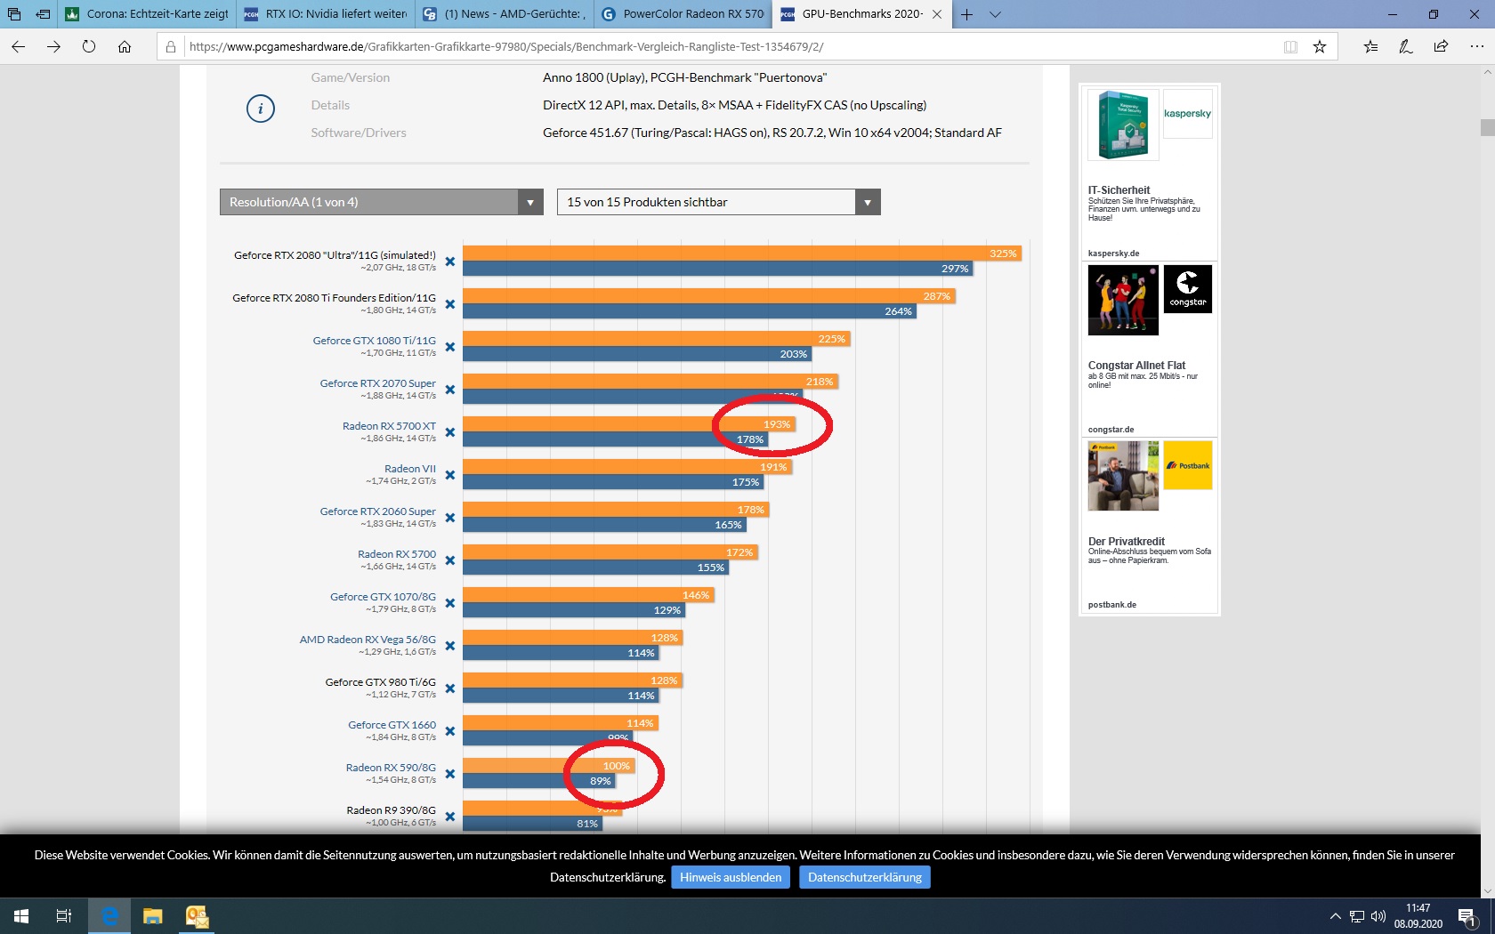Open Outlook from taskbar

click(197, 915)
